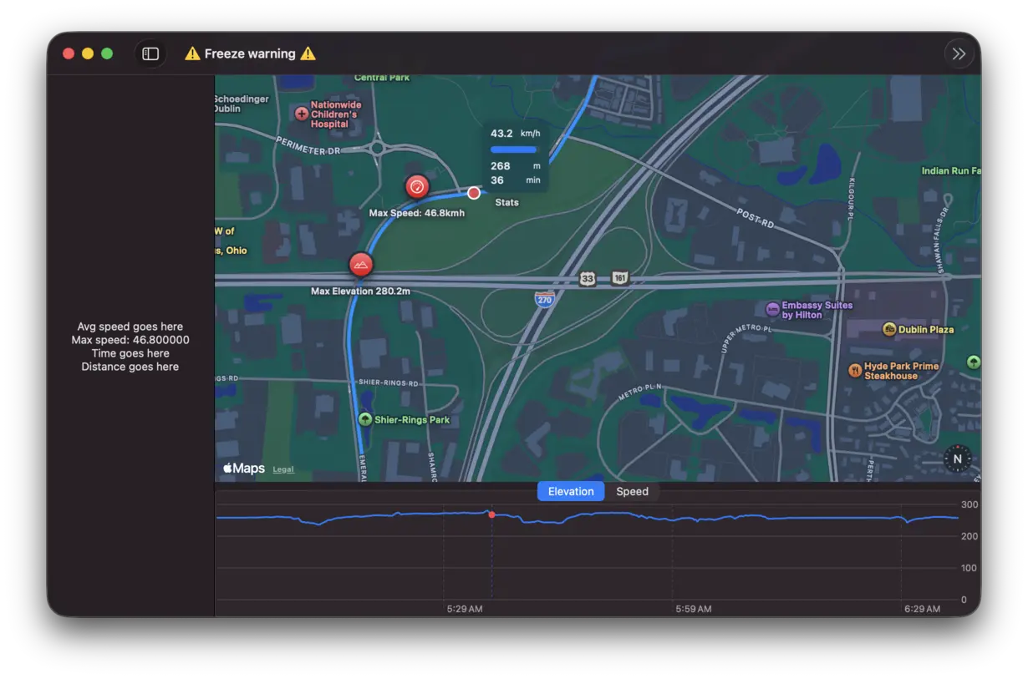Select the Elevation chart tab
This screenshot has width=1028, height=679.
570,491
